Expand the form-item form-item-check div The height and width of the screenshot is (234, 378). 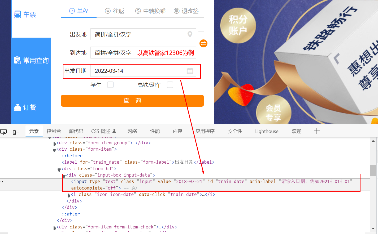[x=55, y=228]
